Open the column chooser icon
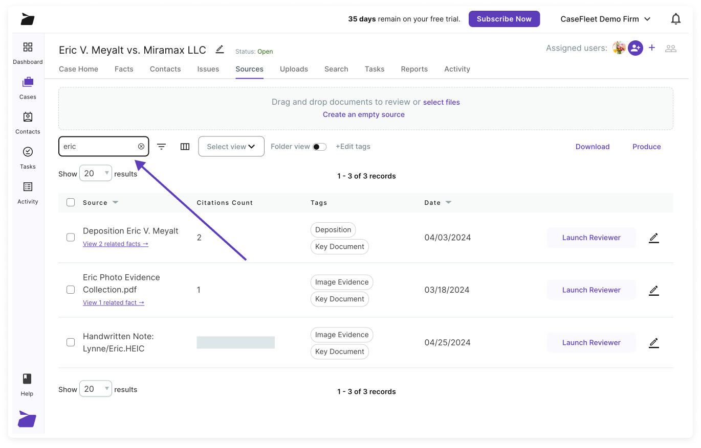 [x=185, y=147]
